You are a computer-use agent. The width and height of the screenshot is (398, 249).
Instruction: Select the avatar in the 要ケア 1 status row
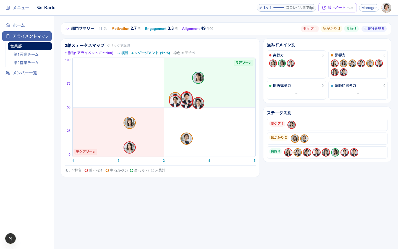click(x=292, y=125)
